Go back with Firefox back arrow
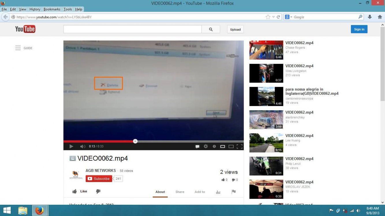 click(x=5, y=17)
